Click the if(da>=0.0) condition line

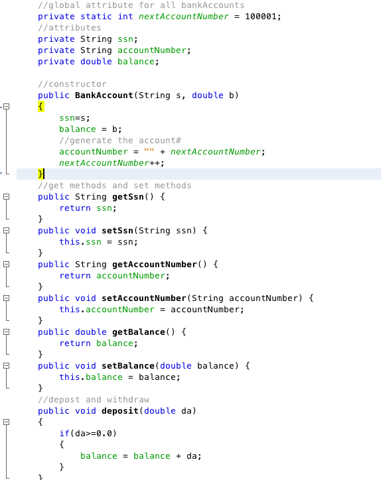[x=88, y=433]
